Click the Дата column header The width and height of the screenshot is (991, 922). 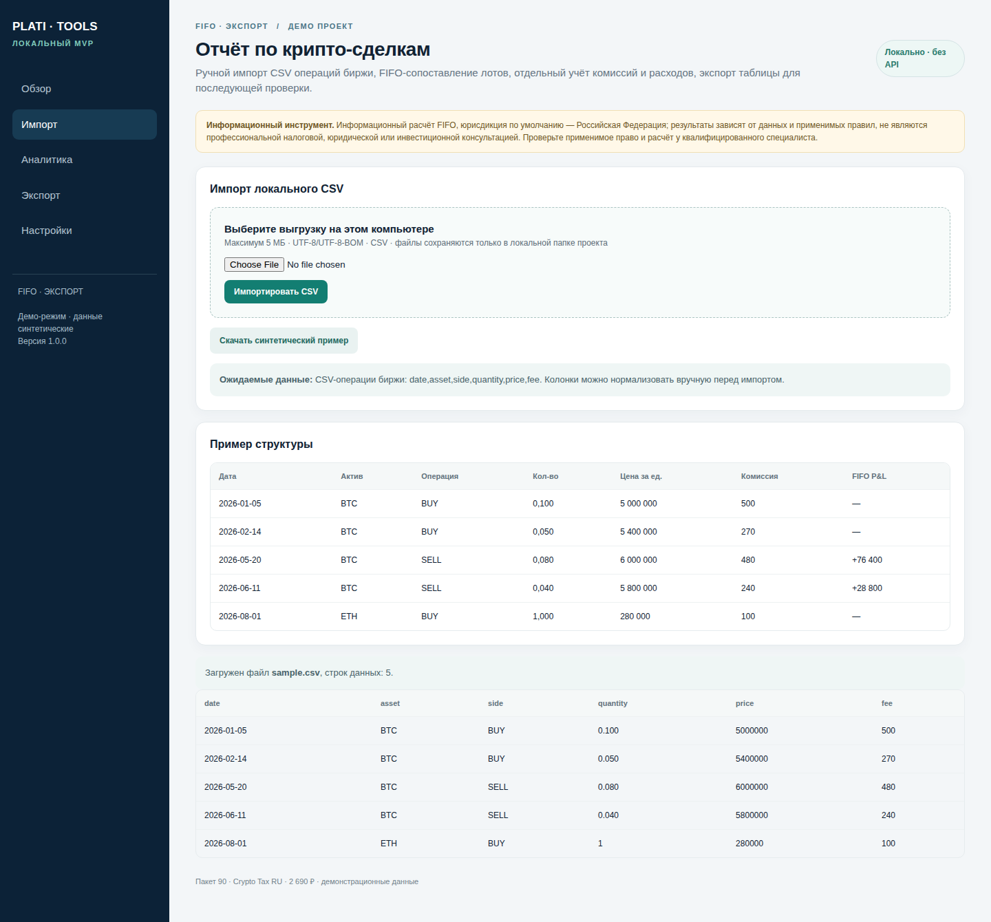click(228, 476)
